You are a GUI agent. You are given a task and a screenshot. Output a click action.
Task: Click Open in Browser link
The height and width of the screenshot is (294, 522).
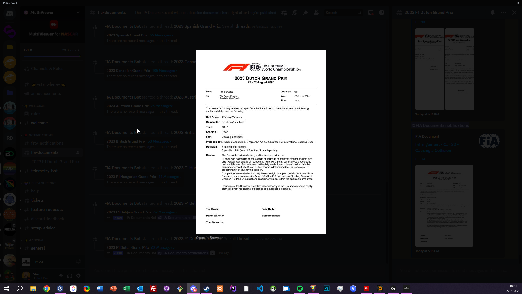click(209, 238)
